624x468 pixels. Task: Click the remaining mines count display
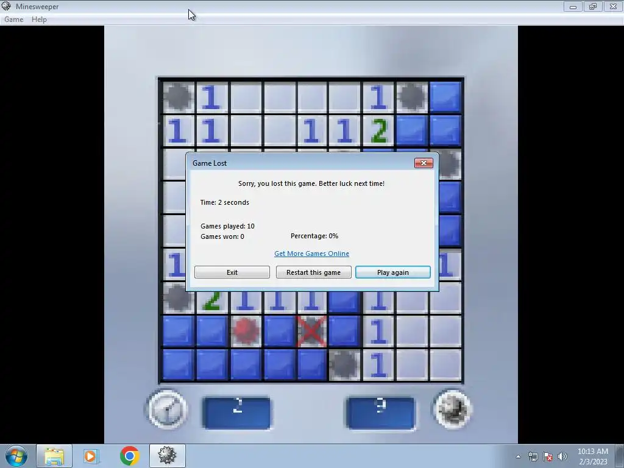click(x=380, y=413)
